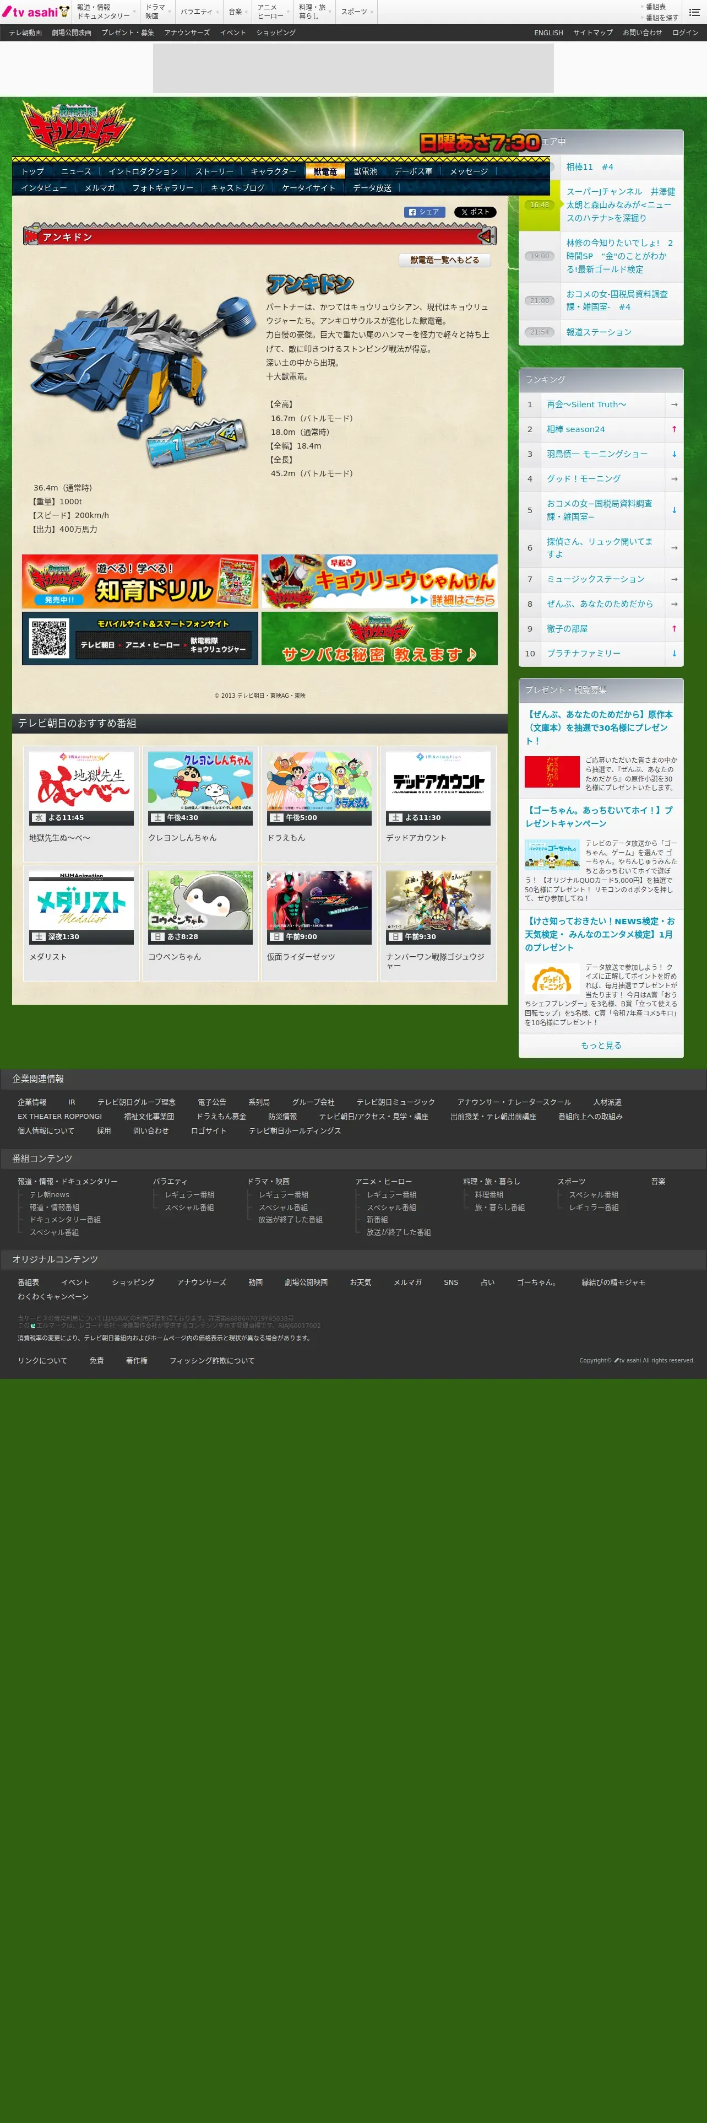Click もっと見る under presents

point(601,1046)
